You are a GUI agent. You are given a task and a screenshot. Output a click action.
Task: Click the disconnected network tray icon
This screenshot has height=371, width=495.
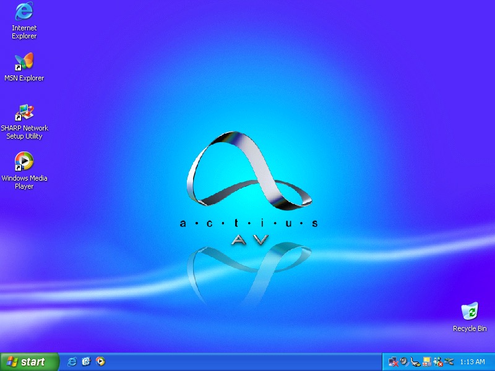393,362
